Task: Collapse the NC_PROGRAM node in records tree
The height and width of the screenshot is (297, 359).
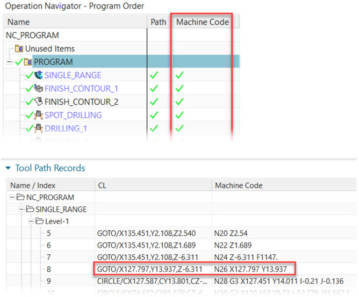Action: 12,197
